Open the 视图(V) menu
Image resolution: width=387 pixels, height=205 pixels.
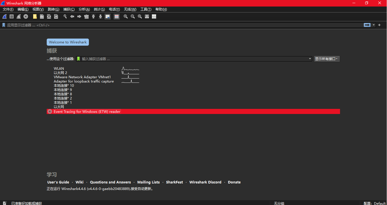tap(38, 9)
